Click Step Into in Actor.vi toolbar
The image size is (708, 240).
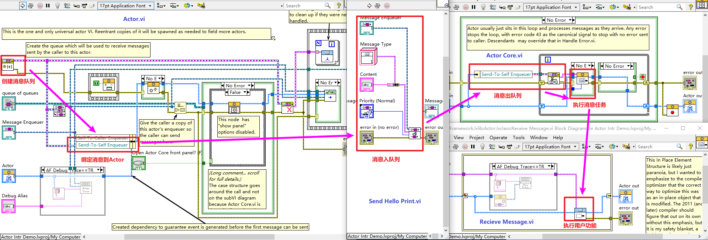coord(76,6)
